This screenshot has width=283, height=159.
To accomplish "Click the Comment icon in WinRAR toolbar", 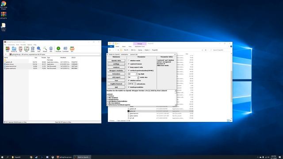I will [x=65, y=49].
